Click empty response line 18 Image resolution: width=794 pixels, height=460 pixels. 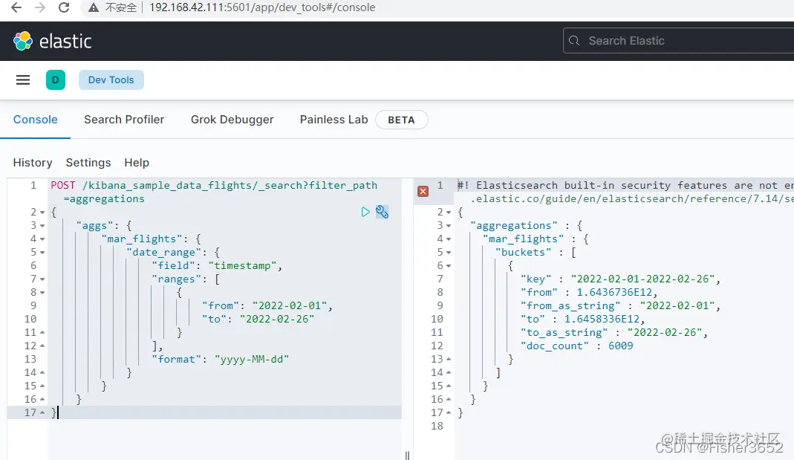click(x=624, y=426)
